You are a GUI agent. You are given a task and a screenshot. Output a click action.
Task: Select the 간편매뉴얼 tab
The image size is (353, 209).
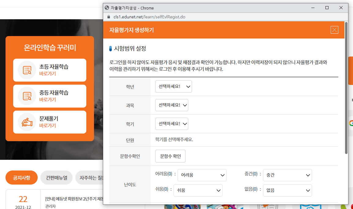coord(56,177)
